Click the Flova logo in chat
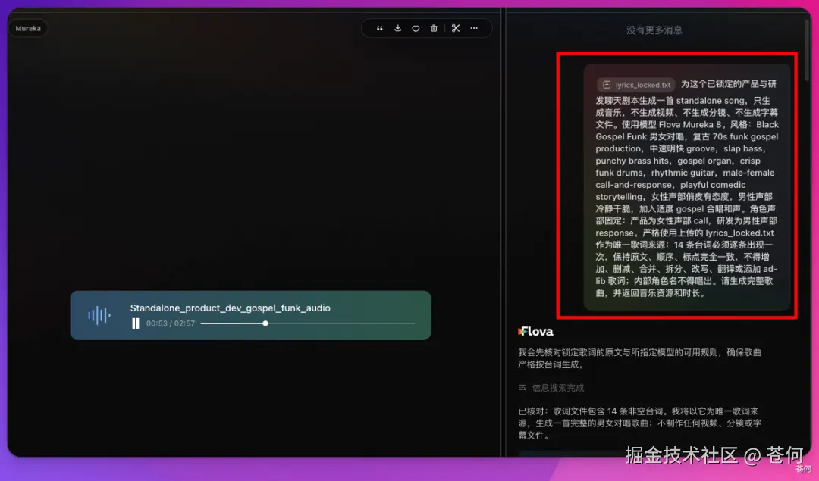819x481 pixels. tap(535, 331)
